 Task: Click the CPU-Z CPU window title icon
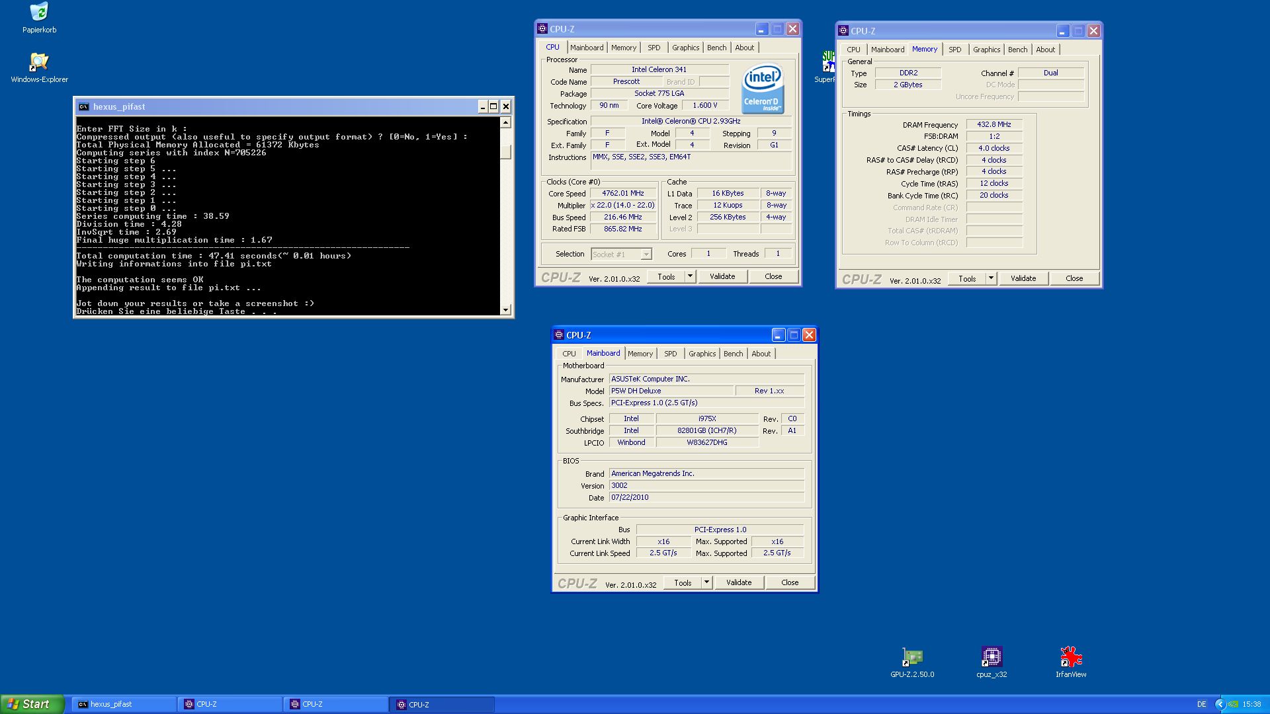pyautogui.click(x=542, y=29)
